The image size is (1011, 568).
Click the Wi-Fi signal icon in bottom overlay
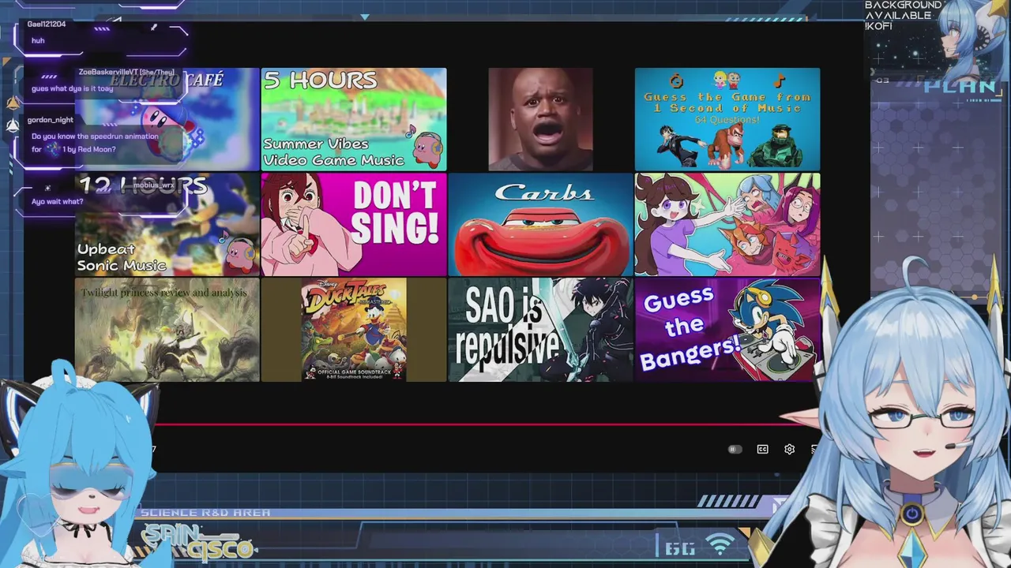tap(720, 544)
